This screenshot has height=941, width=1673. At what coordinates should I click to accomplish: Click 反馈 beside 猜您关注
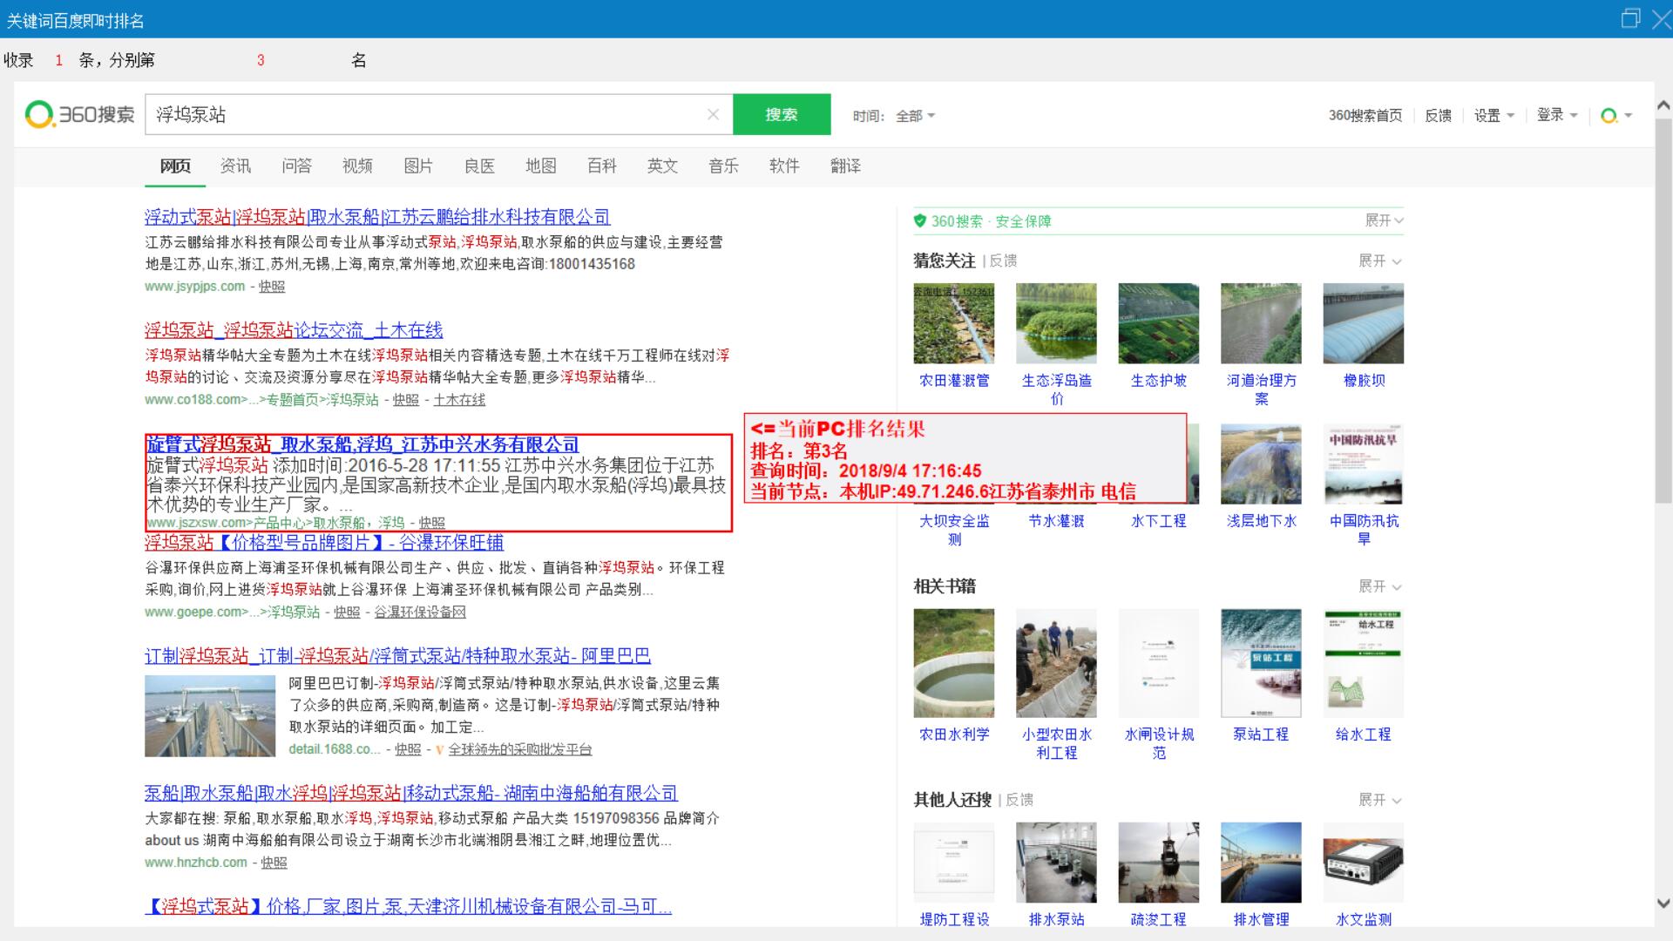pyautogui.click(x=1003, y=261)
